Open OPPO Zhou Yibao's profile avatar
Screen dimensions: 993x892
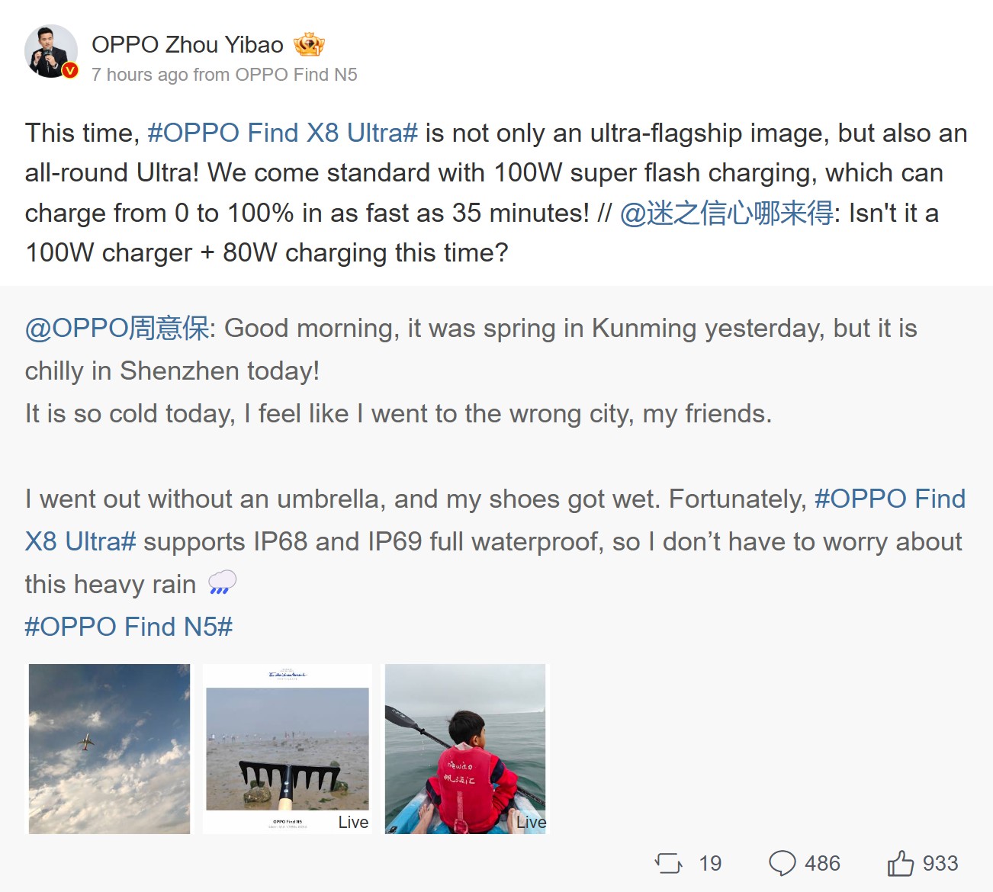click(50, 51)
